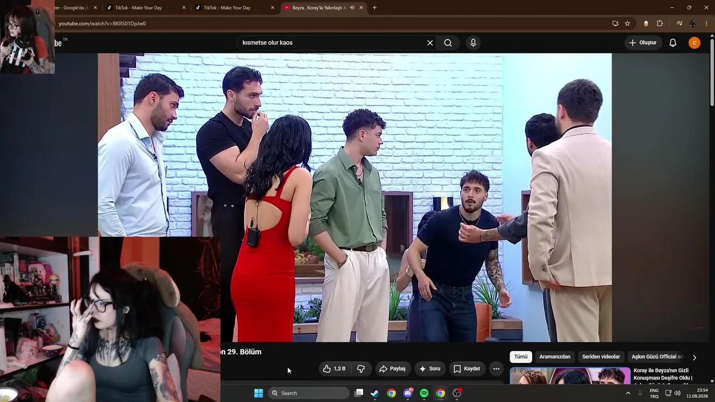Click the YouTube search magnifier button
Screen dimensions: 715x402
coord(448,43)
